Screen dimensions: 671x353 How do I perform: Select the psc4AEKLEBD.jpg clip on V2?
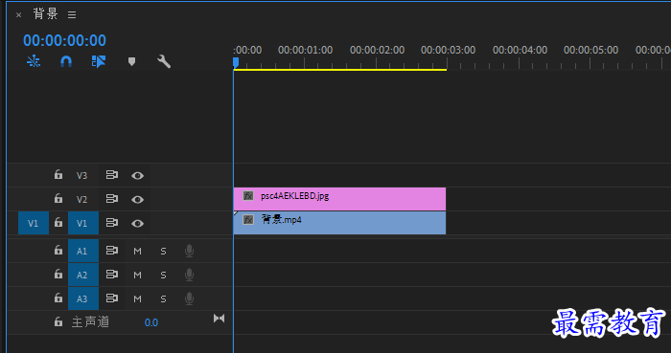(339, 199)
